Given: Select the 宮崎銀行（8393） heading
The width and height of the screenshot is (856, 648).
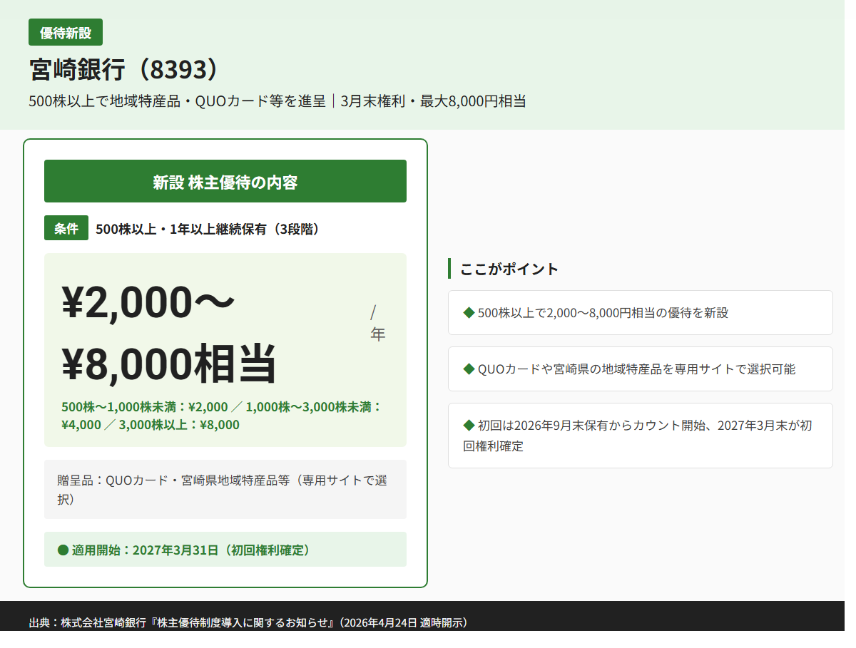Looking at the screenshot, I should pyautogui.click(x=123, y=69).
